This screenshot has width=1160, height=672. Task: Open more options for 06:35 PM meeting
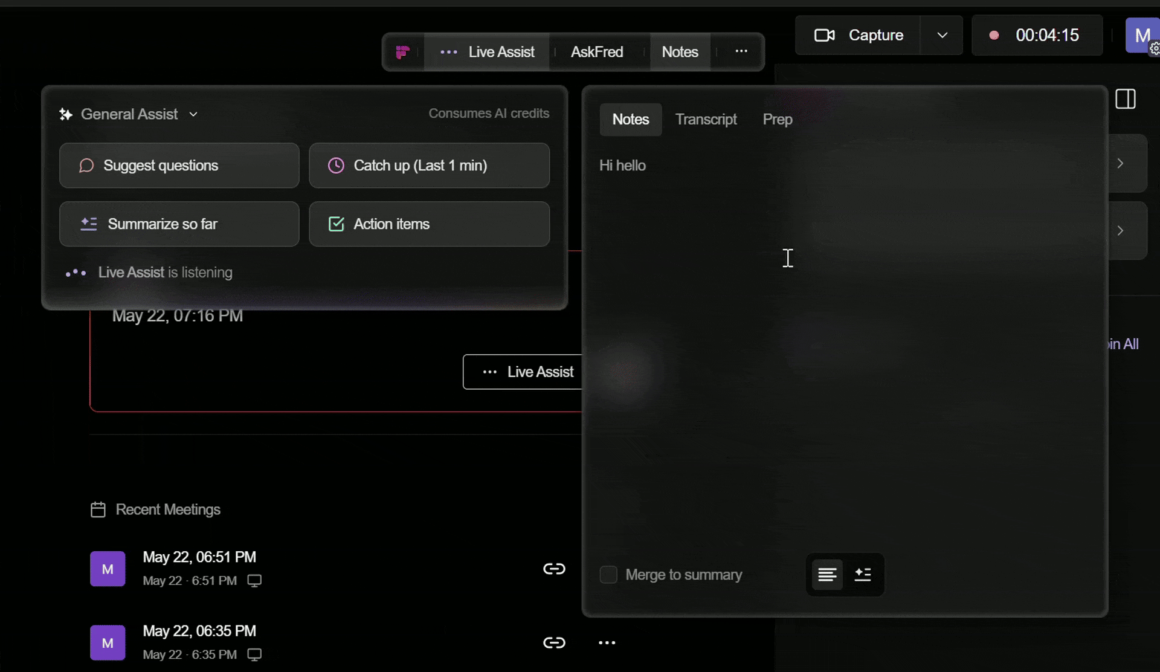pyautogui.click(x=607, y=643)
